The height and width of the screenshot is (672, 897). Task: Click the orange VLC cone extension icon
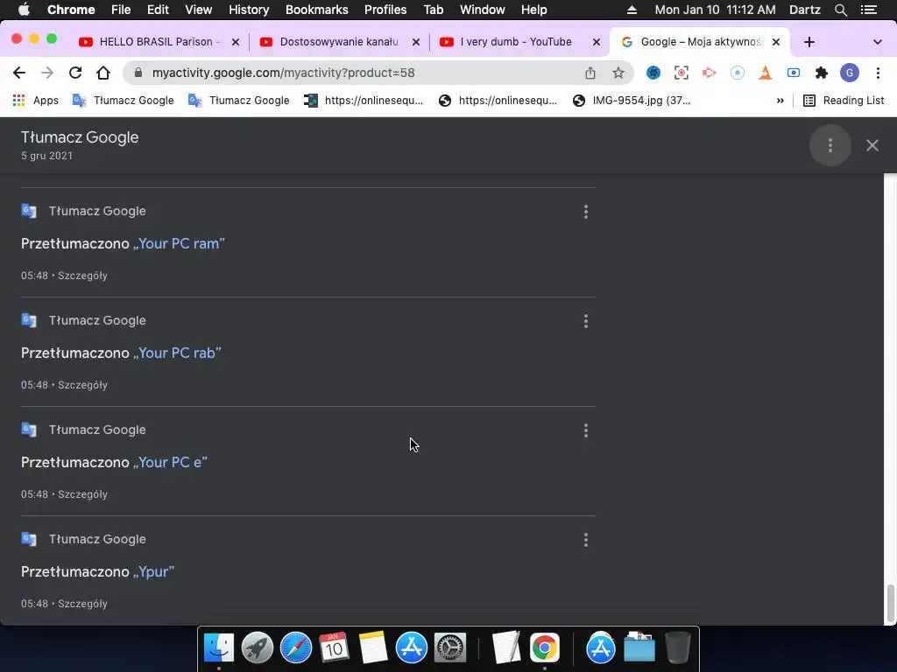pos(766,73)
